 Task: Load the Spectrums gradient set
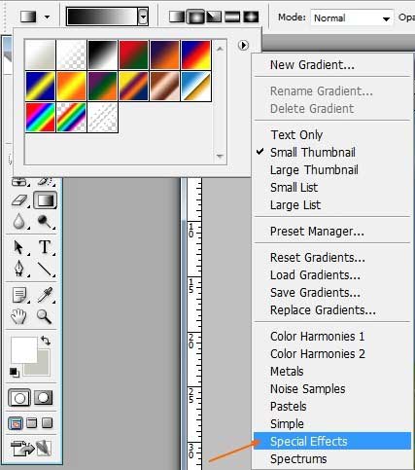tap(298, 459)
